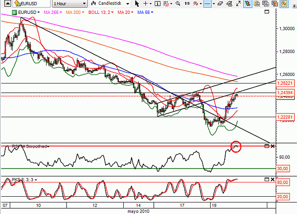The image size is (297, 214).
Task: Open the indicator list dropdown arrow
Action: 201,4
